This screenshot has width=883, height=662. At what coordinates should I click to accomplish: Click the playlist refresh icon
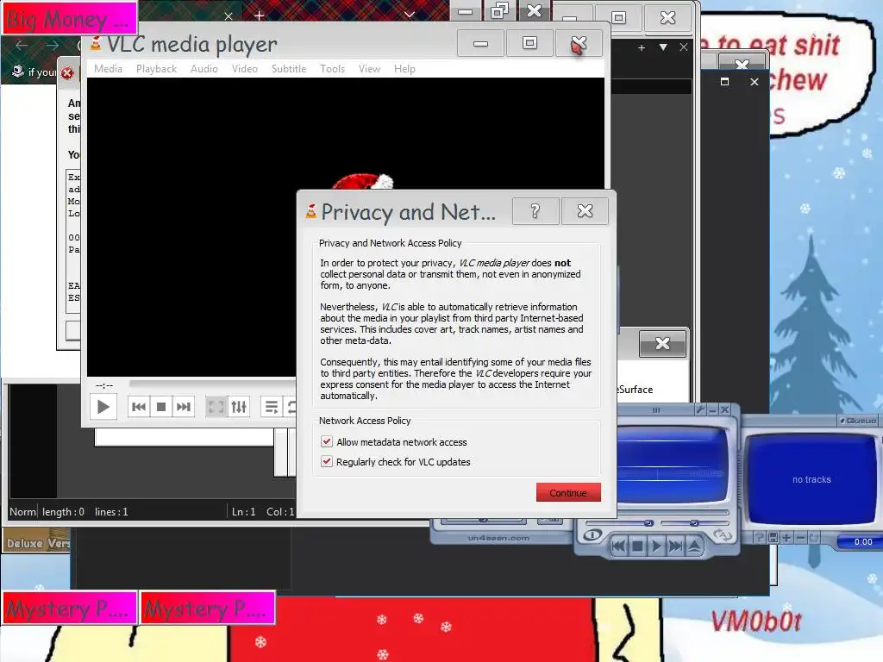point(814,538)
